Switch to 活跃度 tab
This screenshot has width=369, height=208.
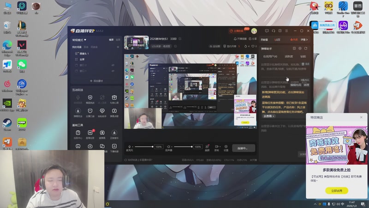[289, 56]
